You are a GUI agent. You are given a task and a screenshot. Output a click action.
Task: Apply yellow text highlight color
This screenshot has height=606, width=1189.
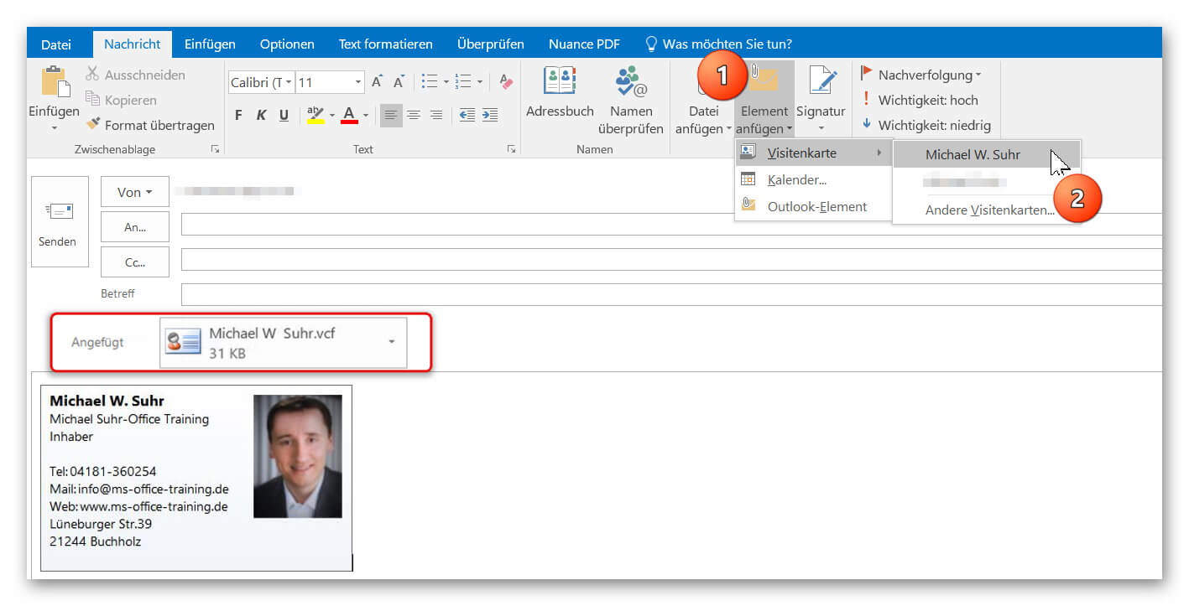point(316,115)
